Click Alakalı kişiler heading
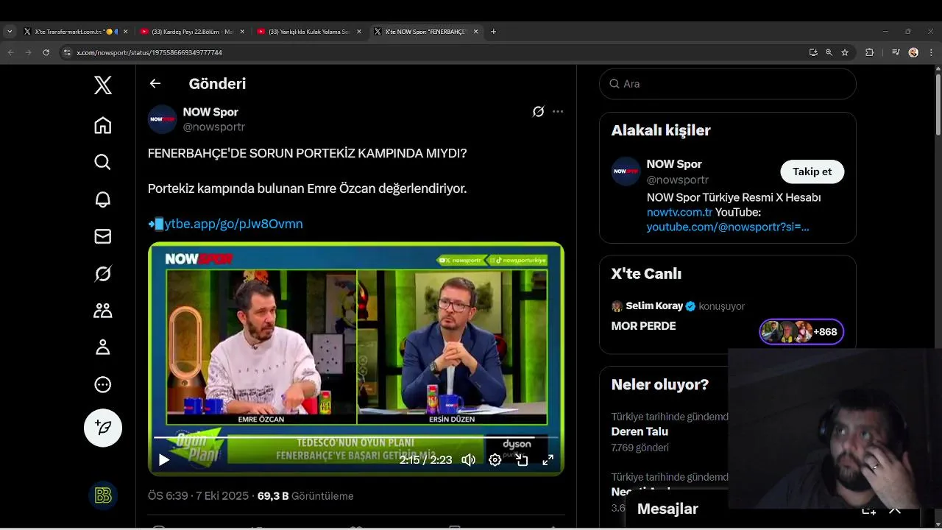This screenshot has width=942, height=530. (x=661, y=130)
